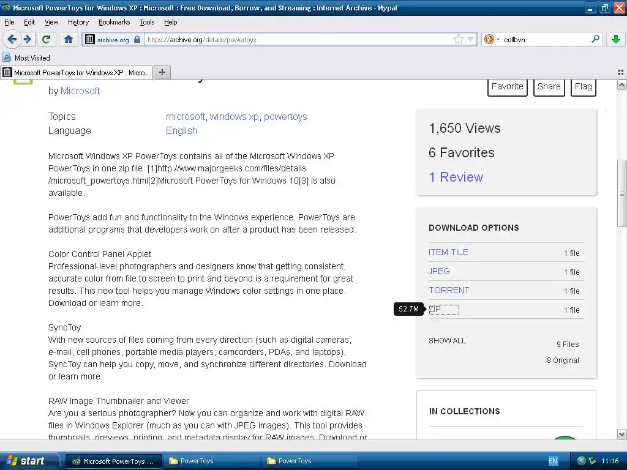Open the microsoft topic link
This screenshot has width=627, height=470.
pyautogui.click(x=185, y=117)
